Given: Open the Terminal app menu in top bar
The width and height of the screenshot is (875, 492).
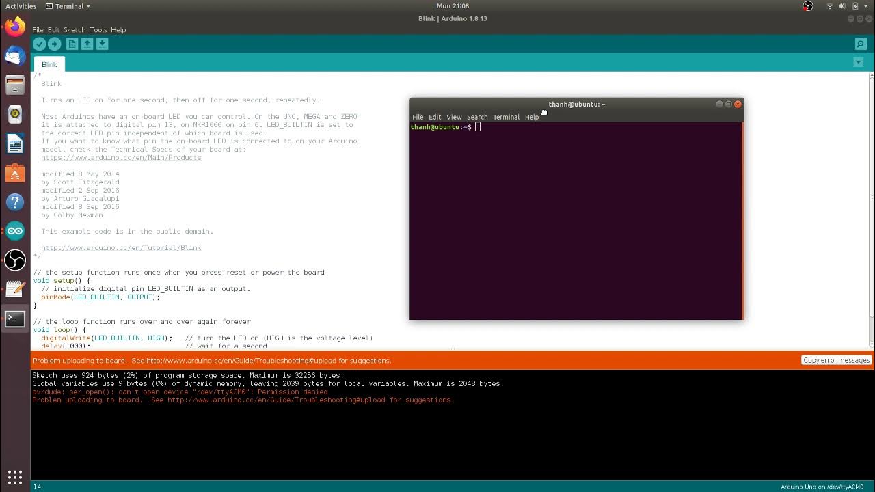Looking at the screenshot, I should [x=68, y=6].
